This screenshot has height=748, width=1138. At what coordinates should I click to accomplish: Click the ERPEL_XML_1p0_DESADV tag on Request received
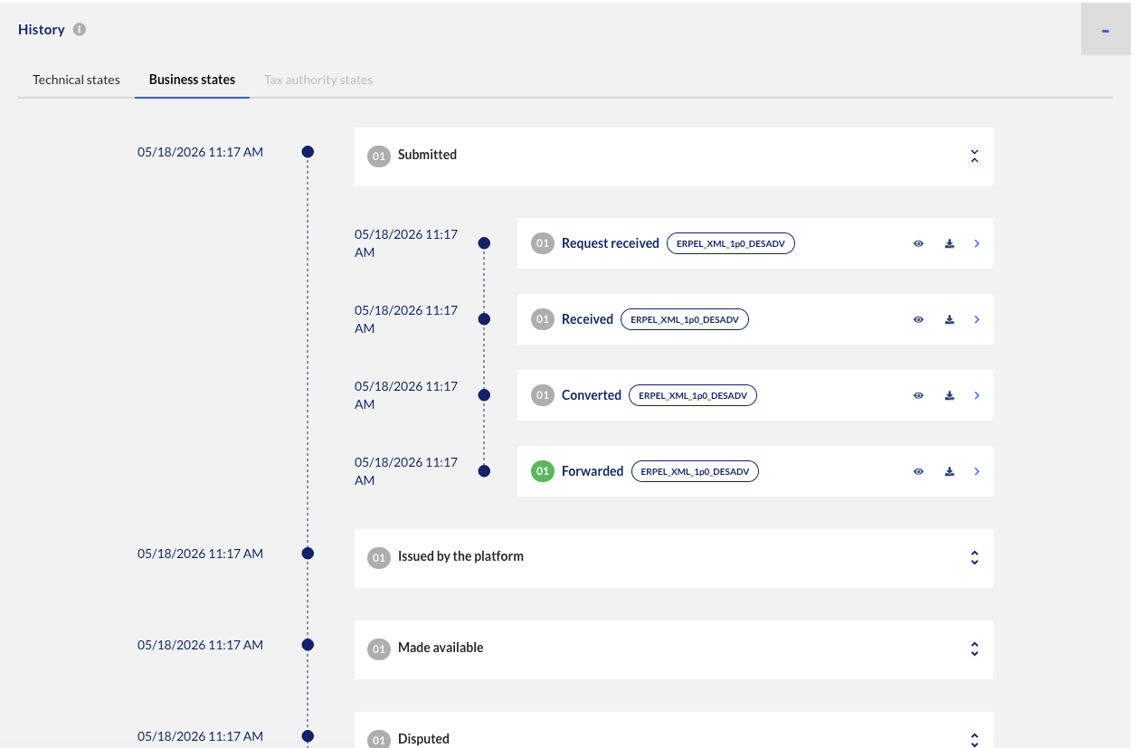pyautogui.click(x=731, y=243)
